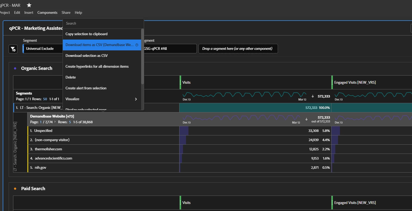412x211 pixels.
Task: Click the 9,153 visits cell
Action: 255,158
